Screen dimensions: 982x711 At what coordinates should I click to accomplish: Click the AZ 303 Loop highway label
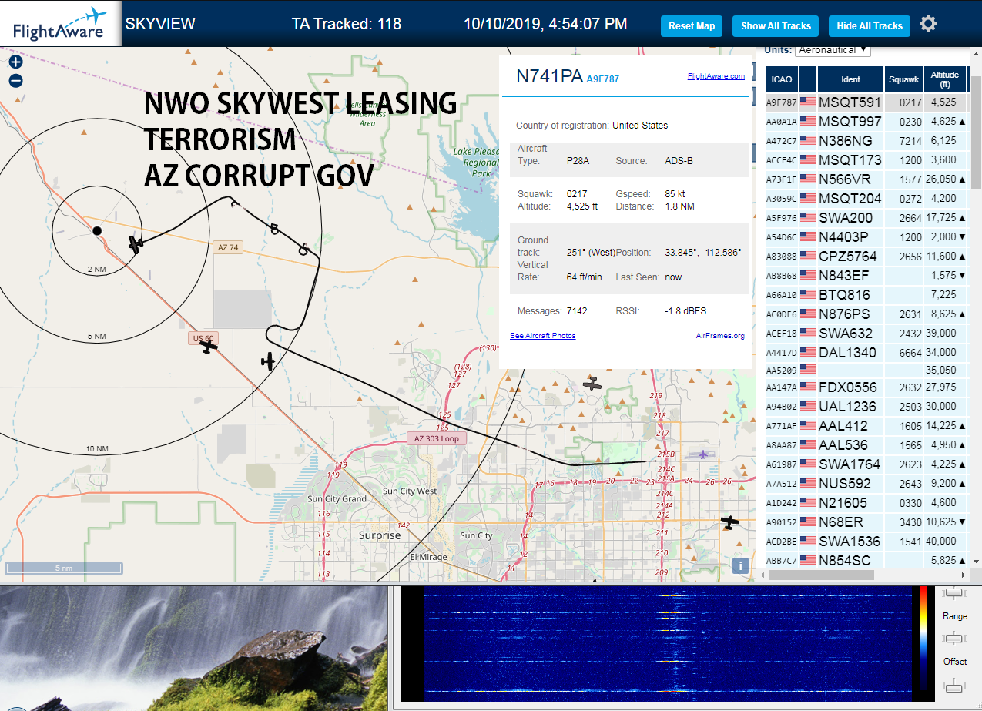(436, 438)
